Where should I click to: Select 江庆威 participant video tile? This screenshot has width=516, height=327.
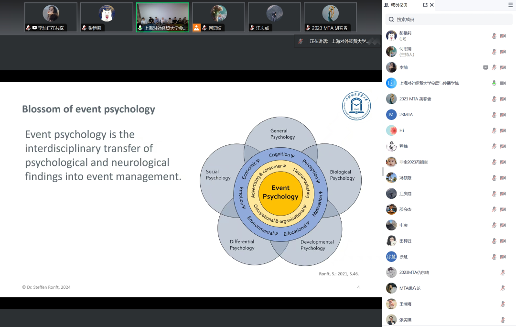point(274,17)
